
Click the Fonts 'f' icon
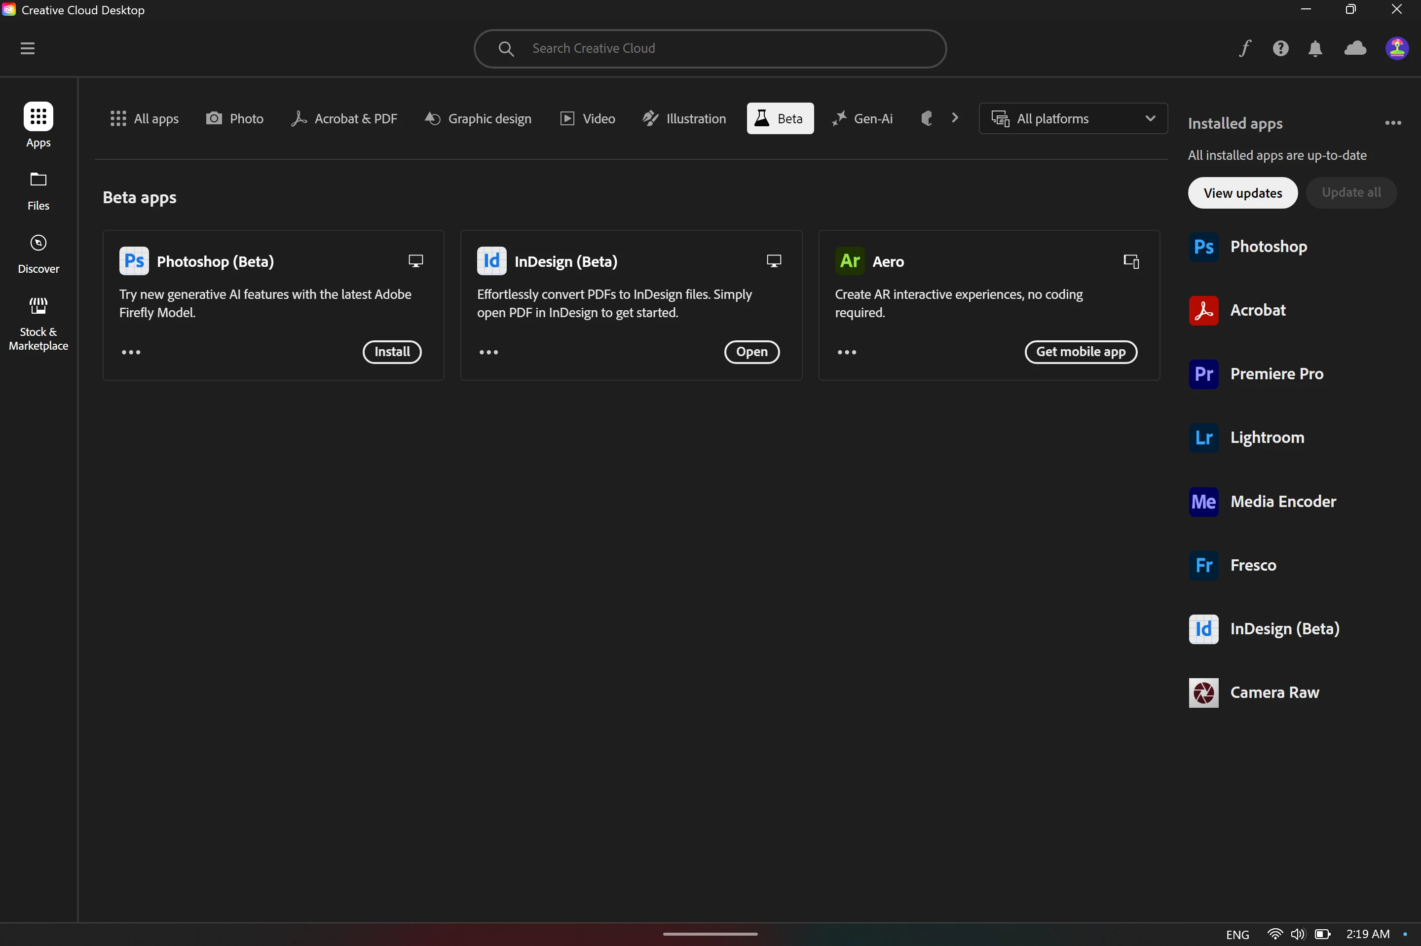(x=1244, y=48)
